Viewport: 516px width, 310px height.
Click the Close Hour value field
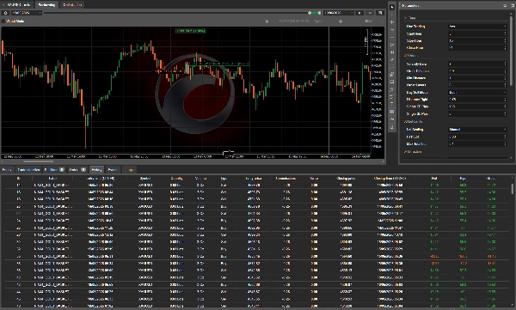tap(477, 48)
